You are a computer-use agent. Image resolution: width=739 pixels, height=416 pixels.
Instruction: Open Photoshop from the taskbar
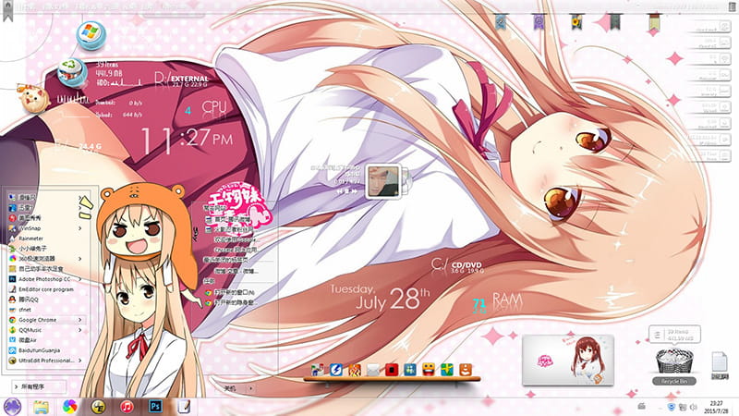point(155,406)
